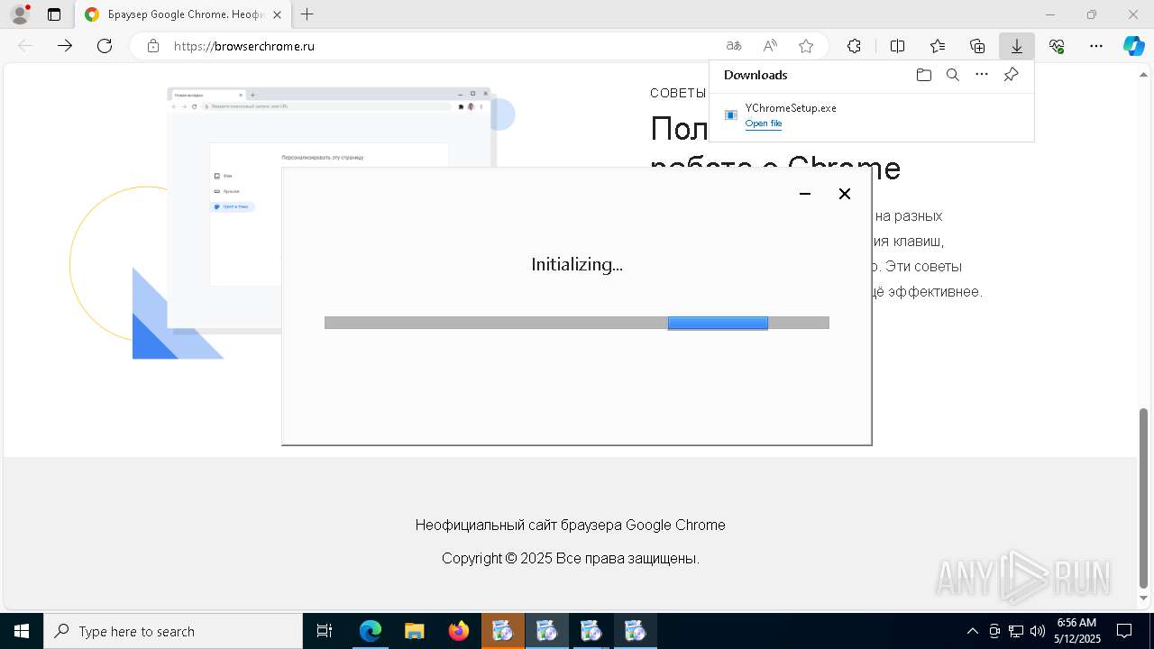Pin the Downloads panel
The height and width of the screenshot is (649, 1154).
pos(1011,75)
